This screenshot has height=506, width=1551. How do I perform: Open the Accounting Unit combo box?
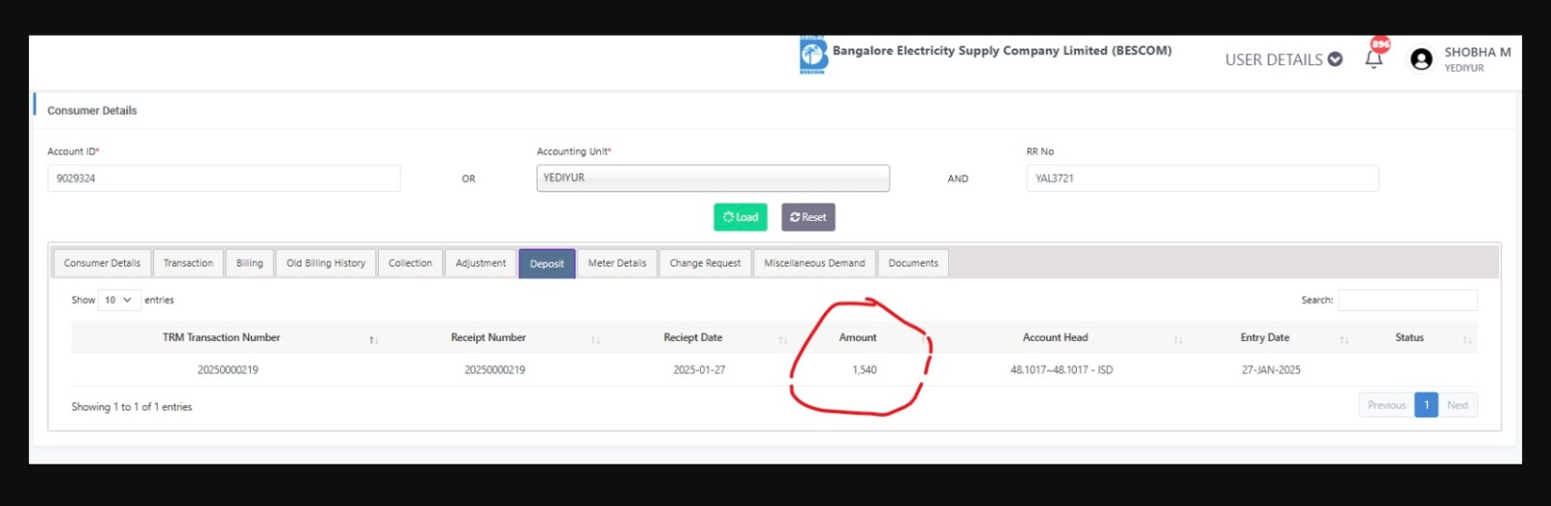tap(712, 178)
